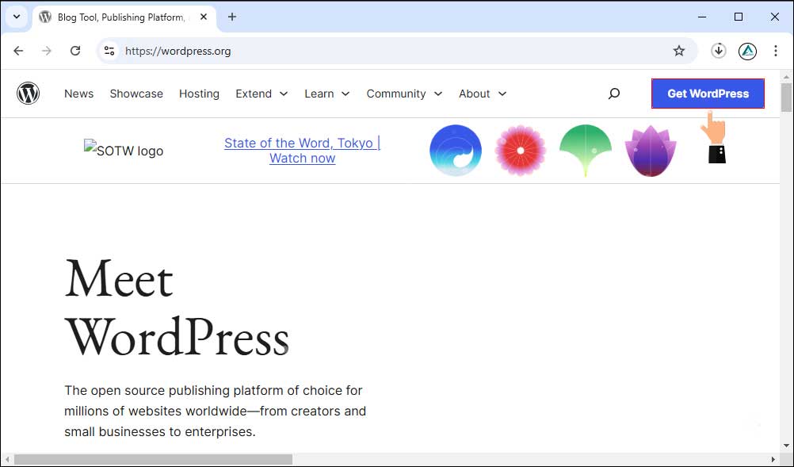Close the browser window

775,17
